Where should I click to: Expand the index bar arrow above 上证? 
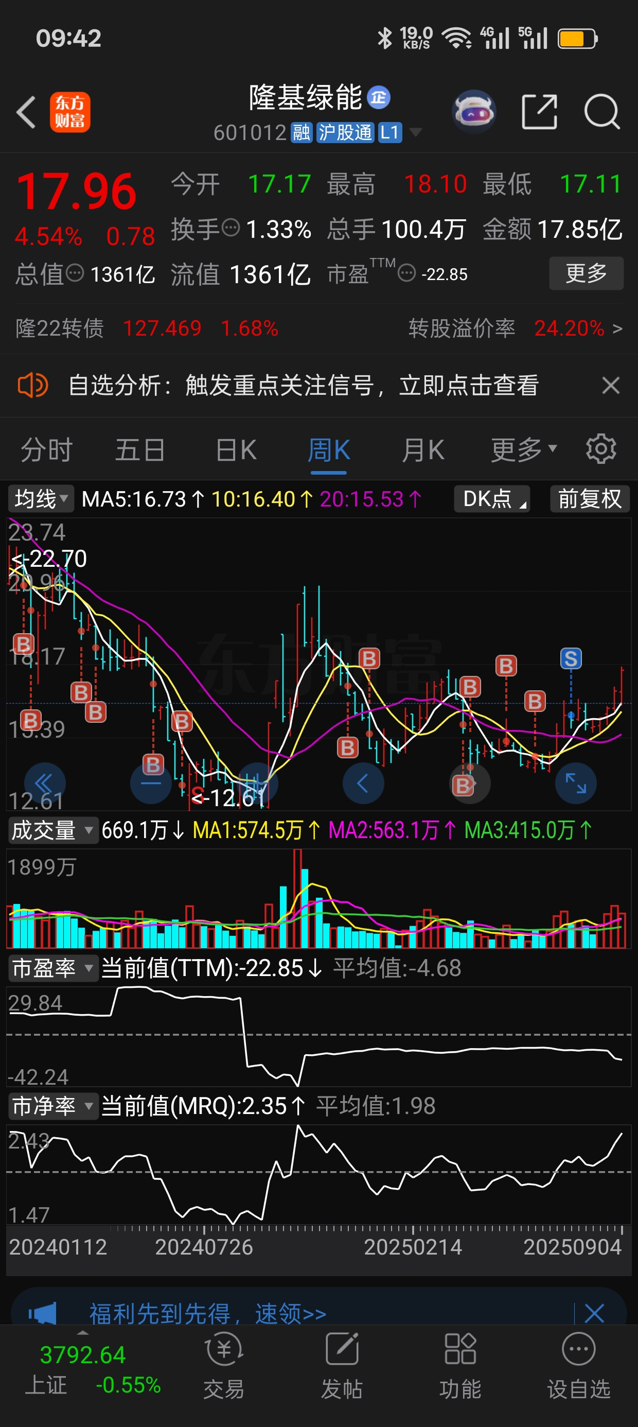[x=82, y=1332]
